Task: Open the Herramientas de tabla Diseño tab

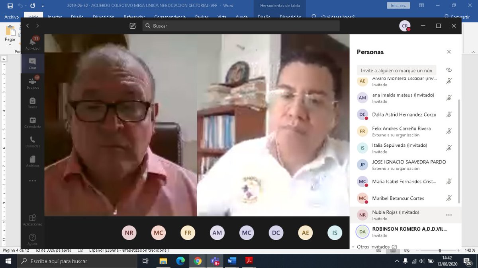Action: pos(264,17)
